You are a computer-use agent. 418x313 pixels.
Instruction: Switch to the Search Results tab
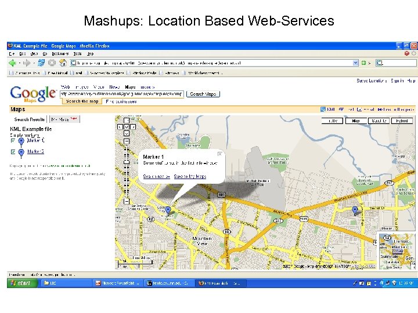(30, 119)
